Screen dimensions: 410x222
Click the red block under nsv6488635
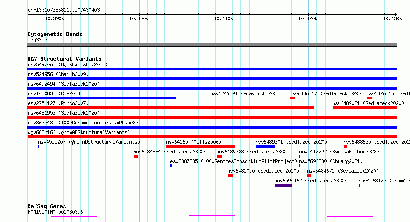(x=345, y=146)
